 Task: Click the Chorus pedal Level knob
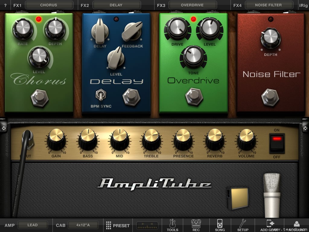click(x=39, y=58)
